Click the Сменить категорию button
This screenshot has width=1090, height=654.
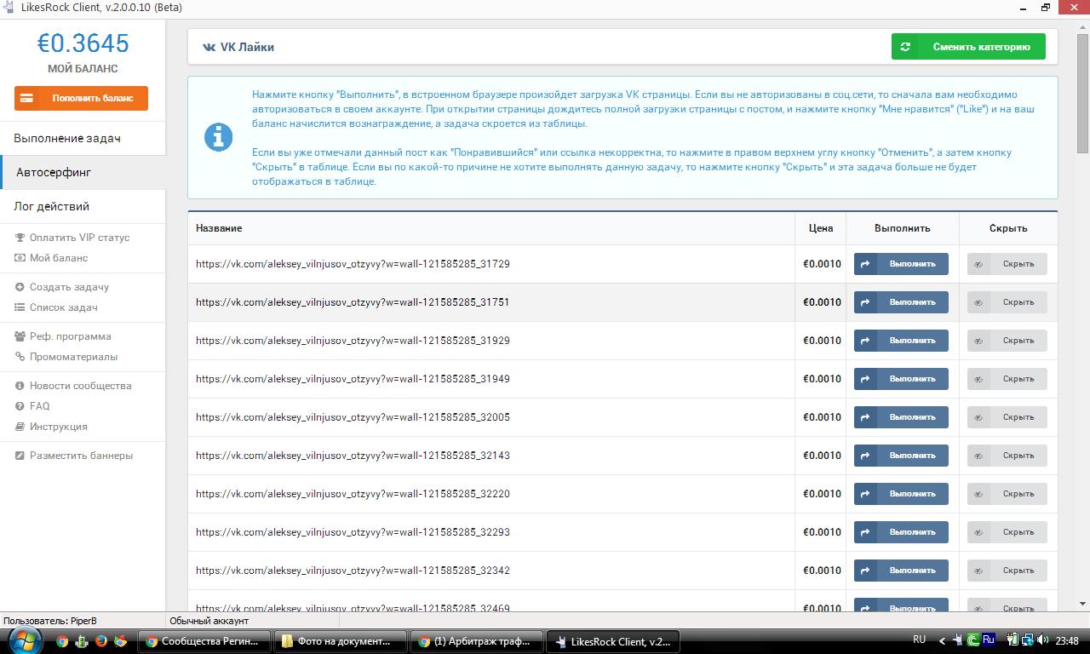968,47
